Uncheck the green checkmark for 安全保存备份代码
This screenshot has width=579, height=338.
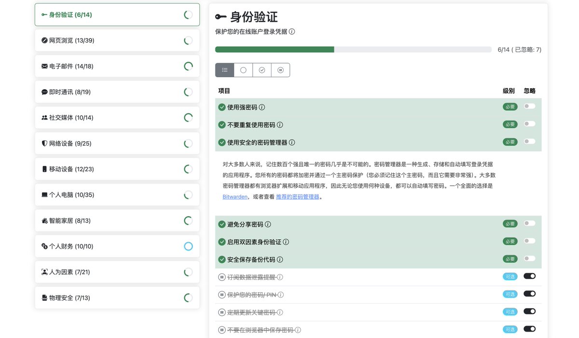point(222,259)
